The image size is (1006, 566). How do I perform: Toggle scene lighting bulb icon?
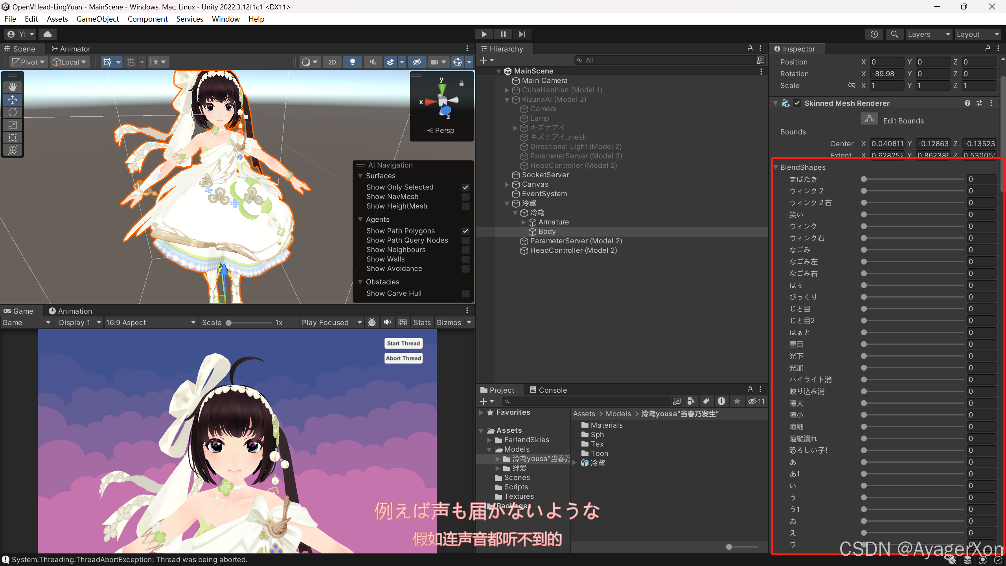(353, 62)
